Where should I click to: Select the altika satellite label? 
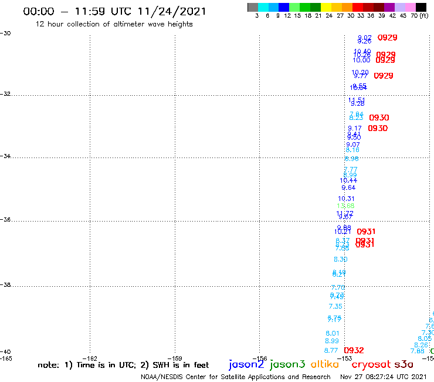325,364
